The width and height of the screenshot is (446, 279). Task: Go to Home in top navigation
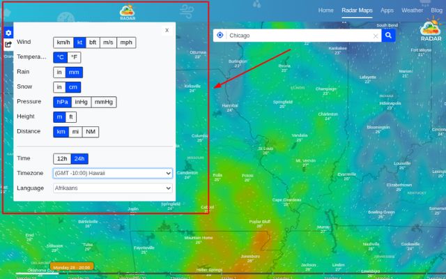[325, 10]
